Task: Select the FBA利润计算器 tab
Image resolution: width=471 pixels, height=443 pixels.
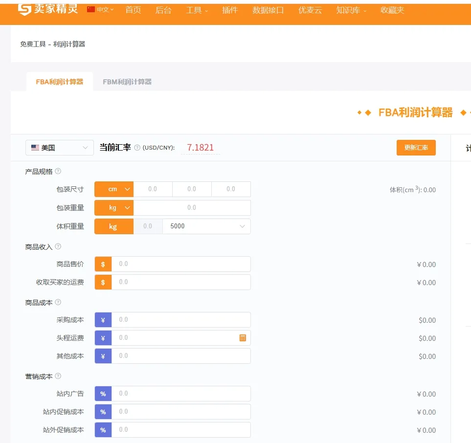Action: (x=60, y=82)
